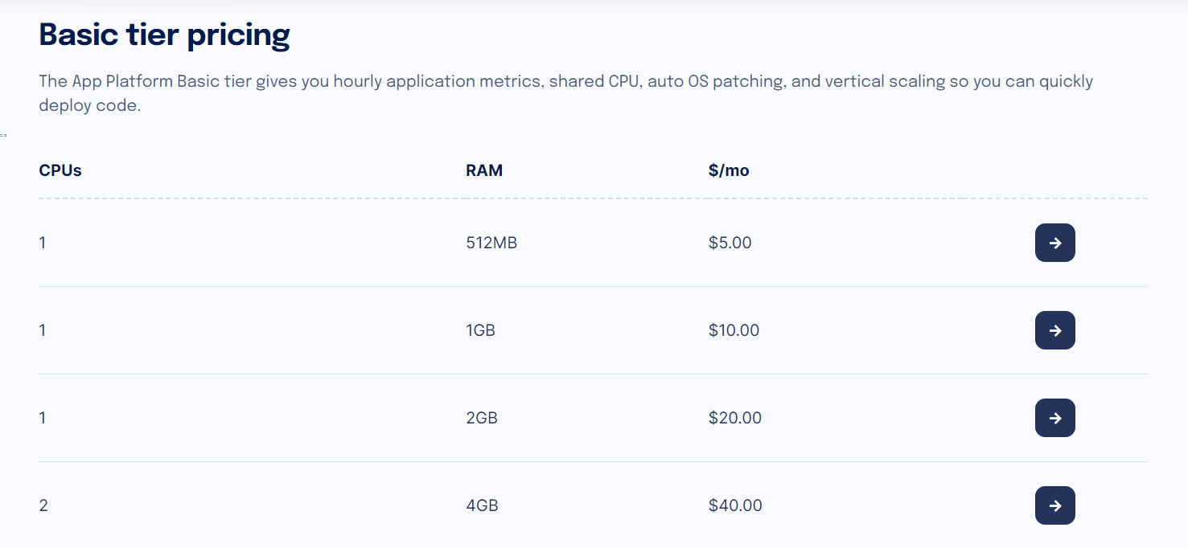The width and height of the screenshot is (1188, 548).
Task: Click the CPU count in the 4GB row
Action: point(43,505)
